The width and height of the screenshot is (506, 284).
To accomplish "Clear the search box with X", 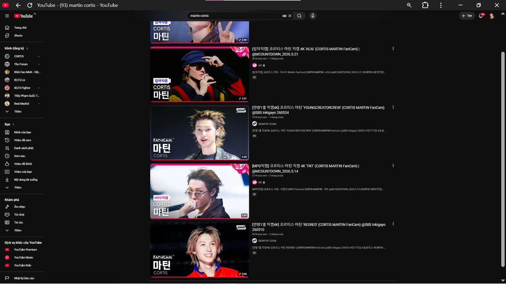I will pyautogui.click(x=290, y=16).
